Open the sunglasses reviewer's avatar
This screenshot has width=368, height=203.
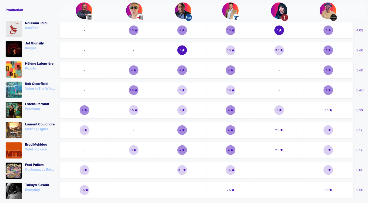[x=134, y=11]
